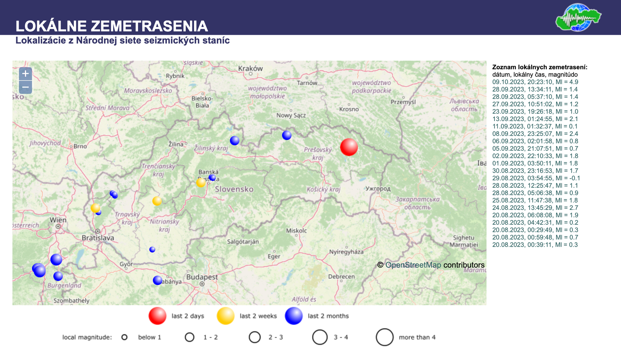Open the 13.09.2023 Ml = 2.1 earthquake entry
Screen dimensions: 621x357
(535, 119)
